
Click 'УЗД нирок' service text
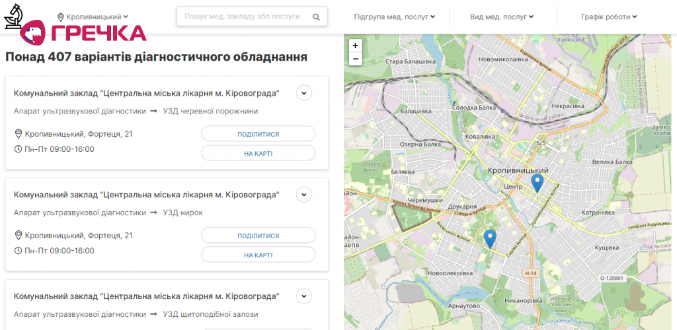tap(182, 213)
